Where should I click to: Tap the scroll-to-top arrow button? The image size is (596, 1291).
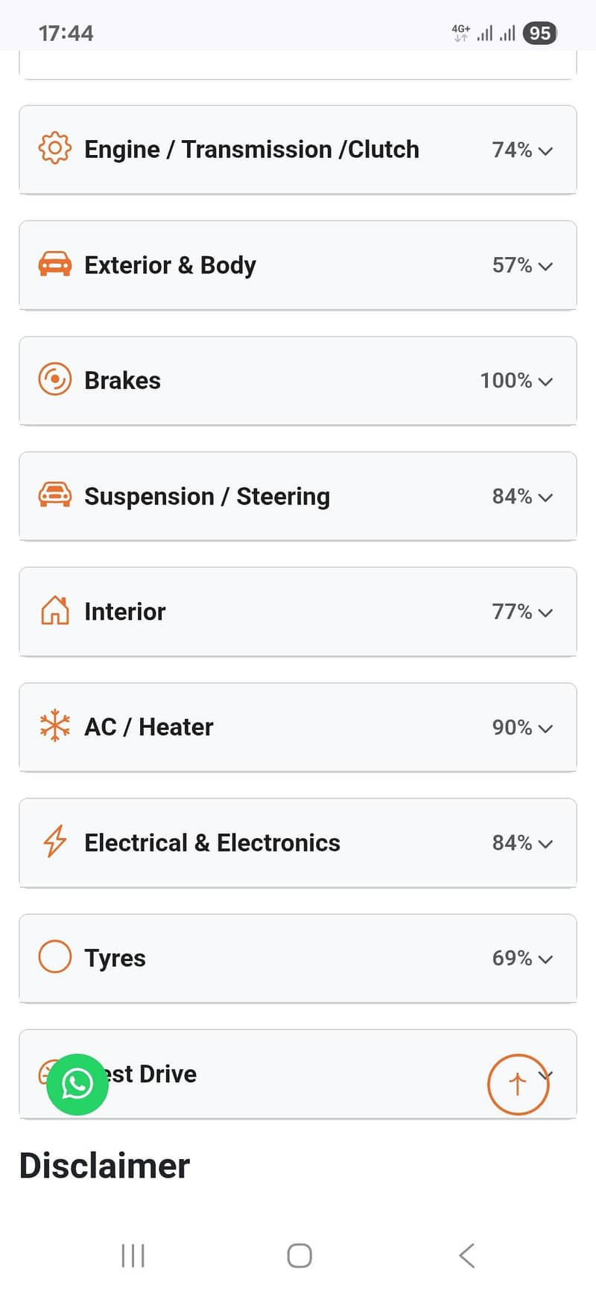[518, 1084]
